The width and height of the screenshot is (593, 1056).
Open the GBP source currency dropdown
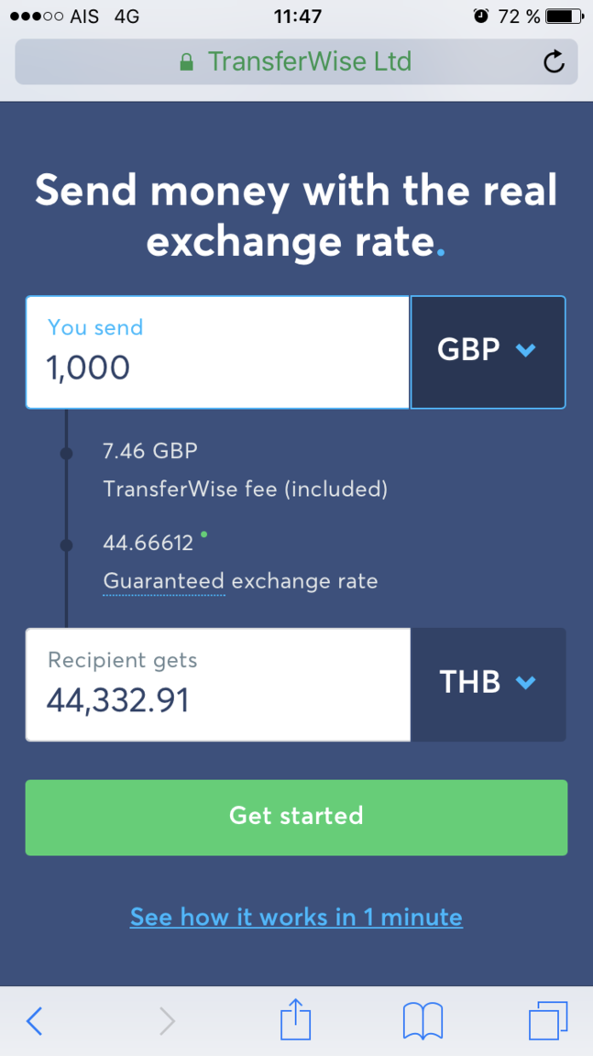(488, 353)
